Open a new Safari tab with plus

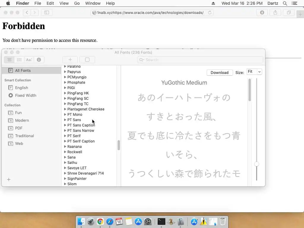pyautogui.click(x=300, y=14)
